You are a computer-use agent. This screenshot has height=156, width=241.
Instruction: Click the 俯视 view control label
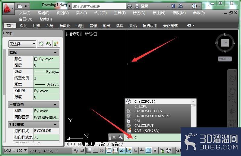click(x=76, y=34)
